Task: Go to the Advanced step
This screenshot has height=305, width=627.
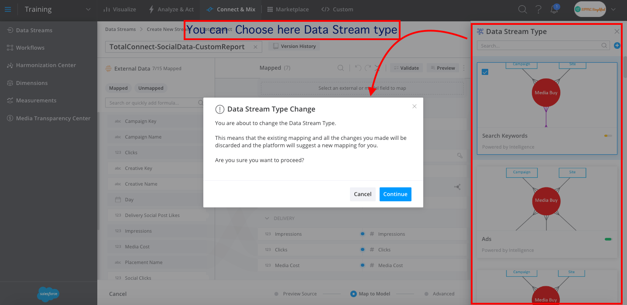Action: [x=439, y=294]
